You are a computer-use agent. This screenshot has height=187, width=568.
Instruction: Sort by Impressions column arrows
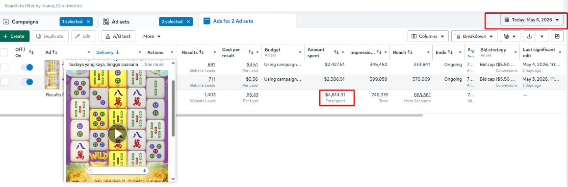pos(379,52)
